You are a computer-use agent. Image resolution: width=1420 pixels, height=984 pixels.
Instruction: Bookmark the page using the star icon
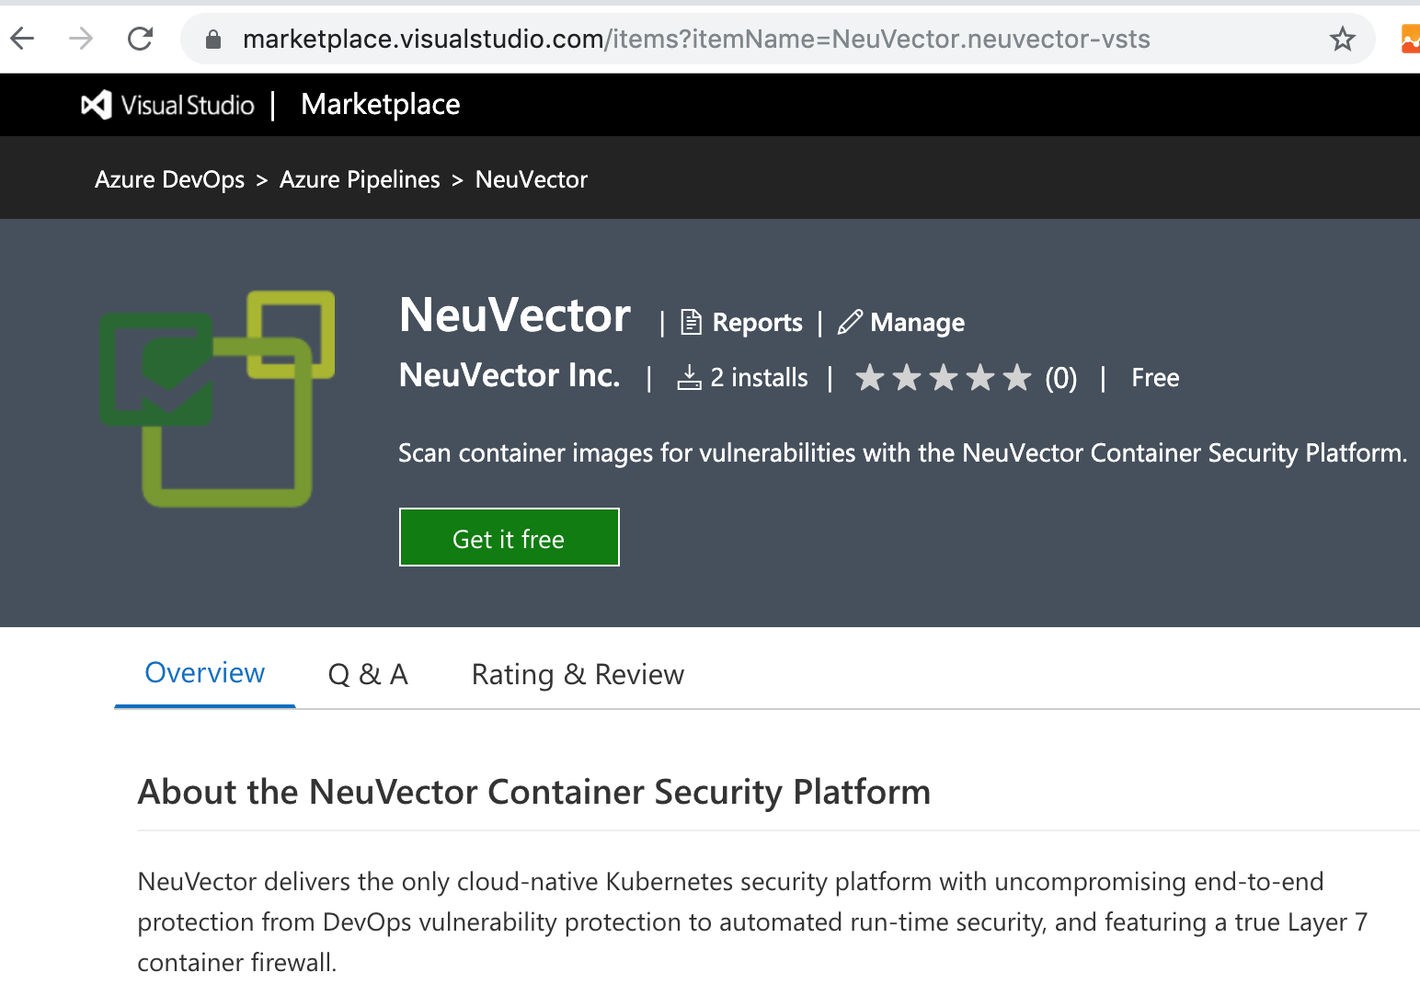pyautogui.click(x=1343, y=39)
